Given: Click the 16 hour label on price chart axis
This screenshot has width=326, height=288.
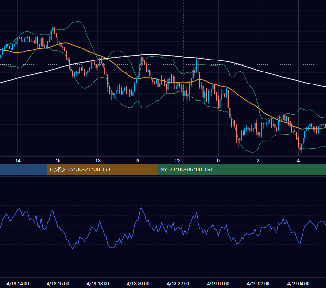Looking at the screenshot, I should click(58, 161).
